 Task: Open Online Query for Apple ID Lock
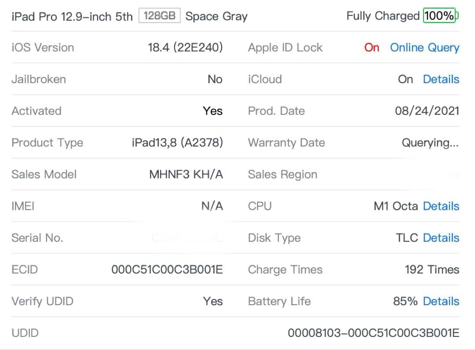coord(424,47)
